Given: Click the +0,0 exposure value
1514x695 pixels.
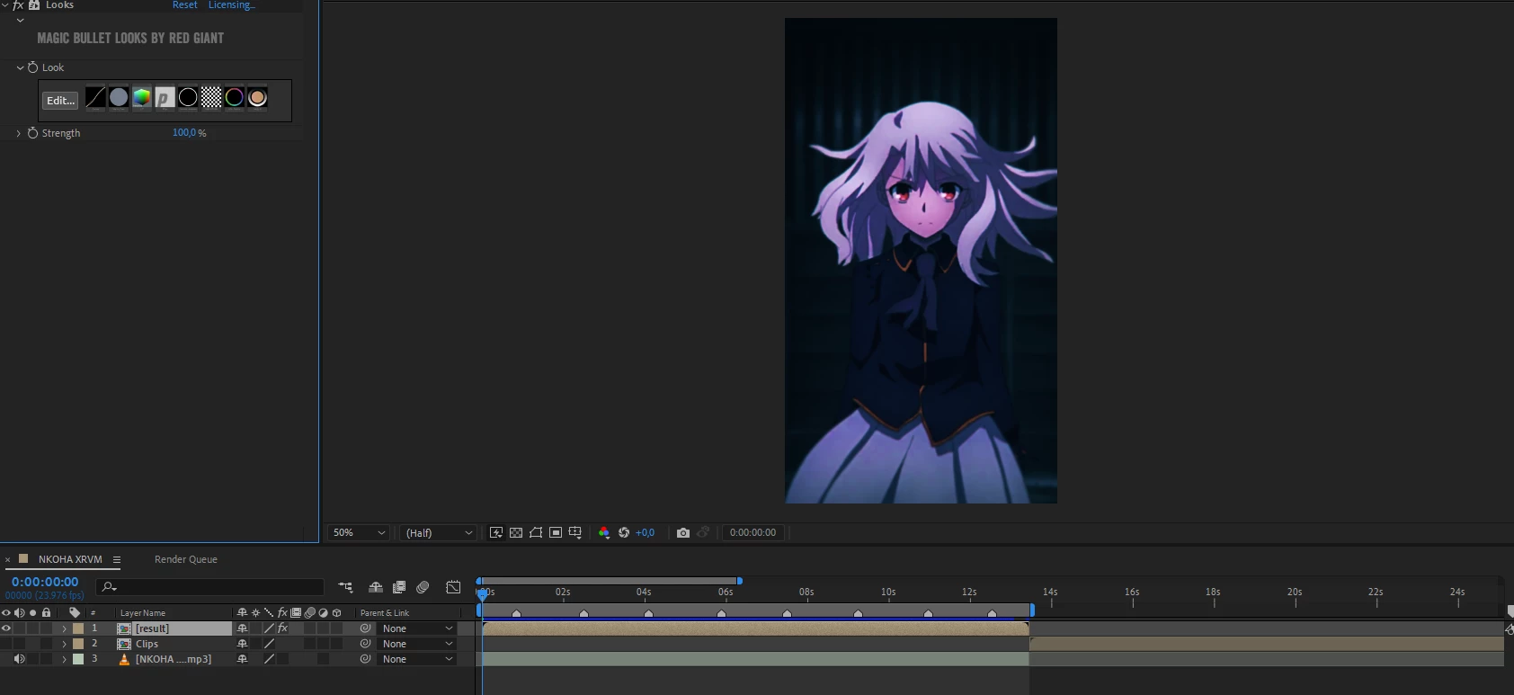Looking at the screenshot, I should click(x=646, y=533).
